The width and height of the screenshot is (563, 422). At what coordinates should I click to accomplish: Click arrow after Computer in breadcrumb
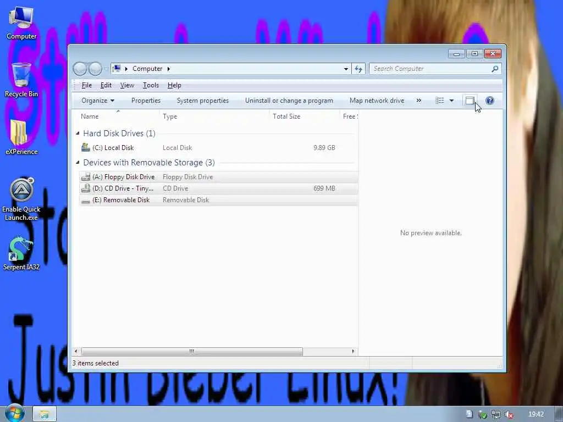168,69
